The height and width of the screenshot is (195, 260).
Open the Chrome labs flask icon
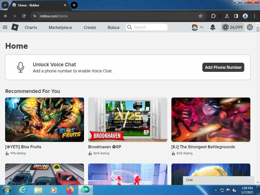(227, 16)
